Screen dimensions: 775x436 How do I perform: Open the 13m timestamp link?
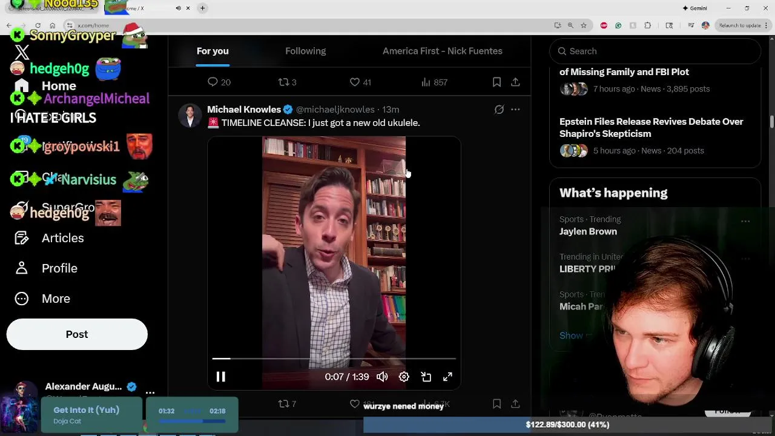click(x=391, y=110)
